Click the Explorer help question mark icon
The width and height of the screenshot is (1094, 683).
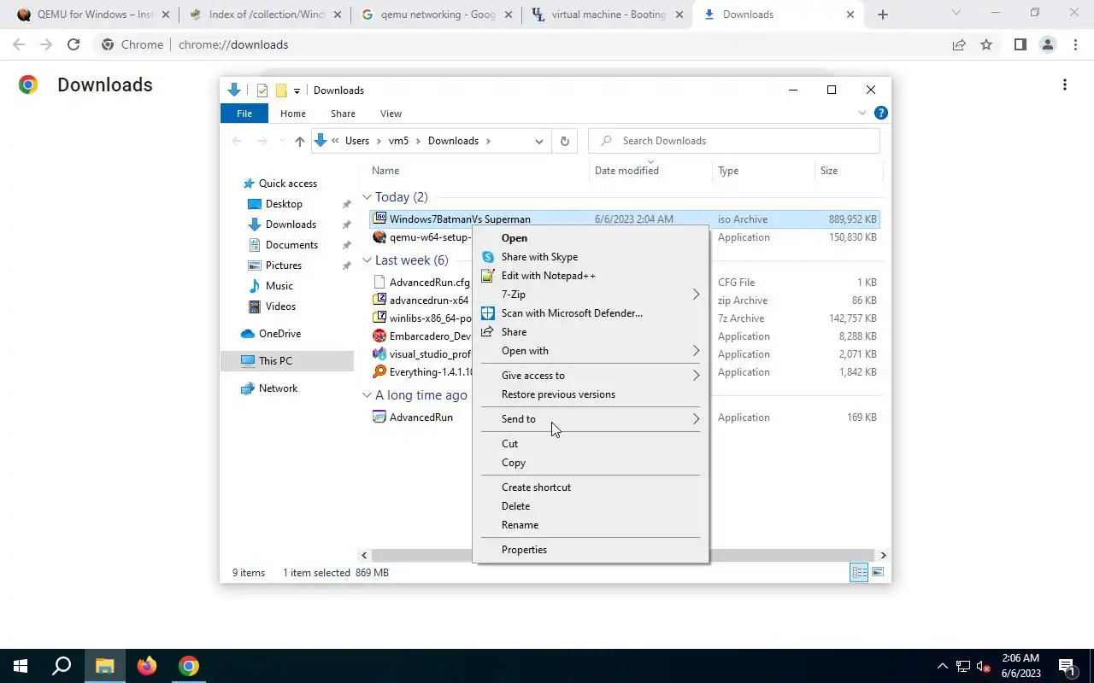tap(881, 113)
